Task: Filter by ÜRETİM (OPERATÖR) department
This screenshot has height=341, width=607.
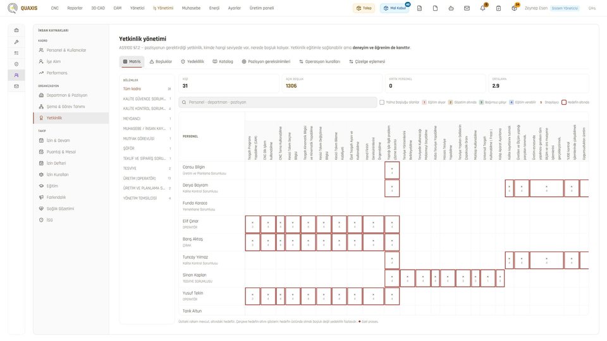Action: pos(147,179)
